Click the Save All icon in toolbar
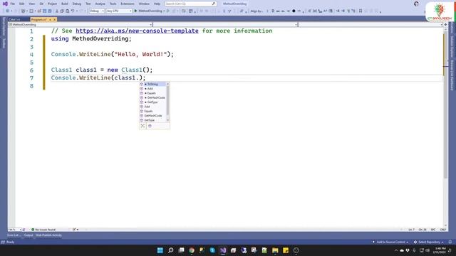Viewport: 456px width, 256px height. 50,11
